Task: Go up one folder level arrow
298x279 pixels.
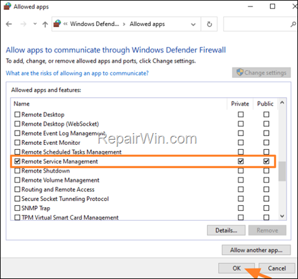Action: pos(45,24)
